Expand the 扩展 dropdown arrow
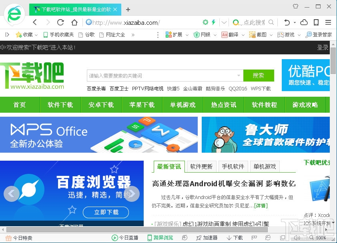This screenshot has height=243, width=337. pyautogui.click(x=187, y=35)
